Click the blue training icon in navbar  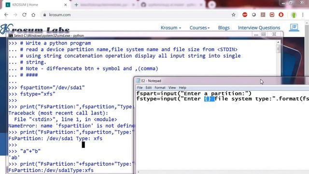(x=294, y=28)
